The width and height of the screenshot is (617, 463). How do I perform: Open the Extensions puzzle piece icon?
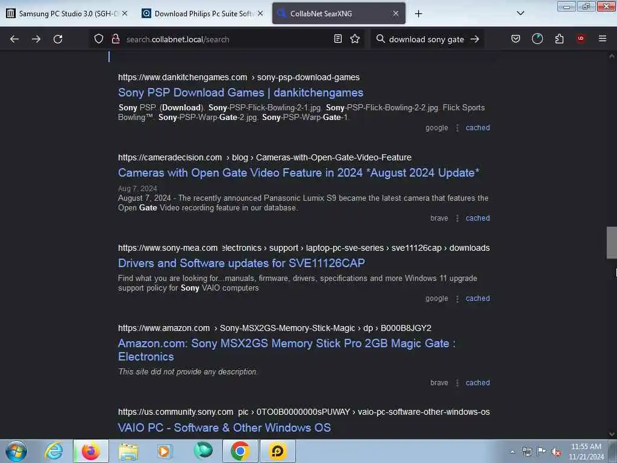[x=559, y=39]
